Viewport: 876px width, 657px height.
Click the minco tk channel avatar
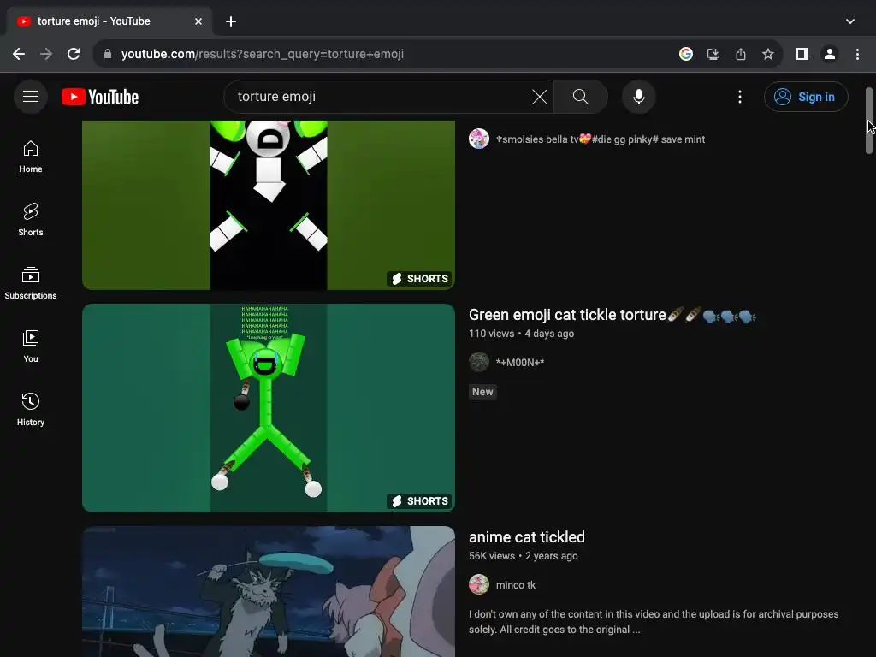tap(479, 584)
